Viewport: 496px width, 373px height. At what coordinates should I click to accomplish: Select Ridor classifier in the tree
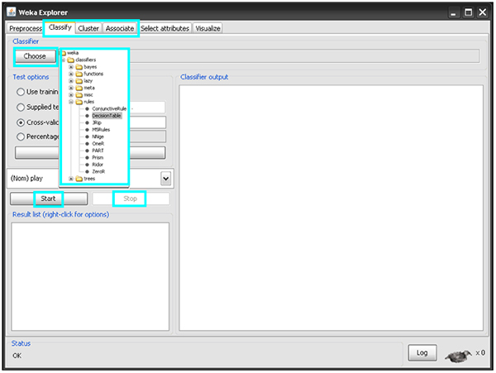[x=98, y=165]
